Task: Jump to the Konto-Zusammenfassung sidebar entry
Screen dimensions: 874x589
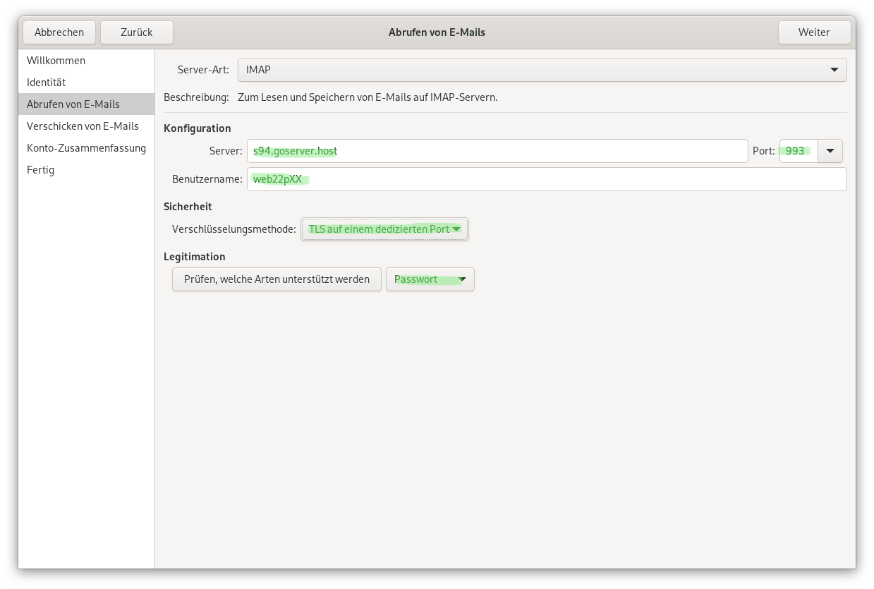Action: pos(86,148)
